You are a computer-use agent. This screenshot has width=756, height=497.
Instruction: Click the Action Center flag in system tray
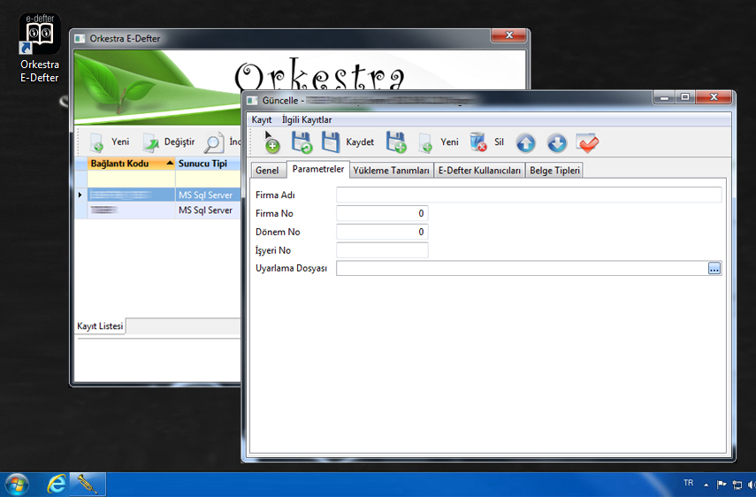tap(722, 485)
